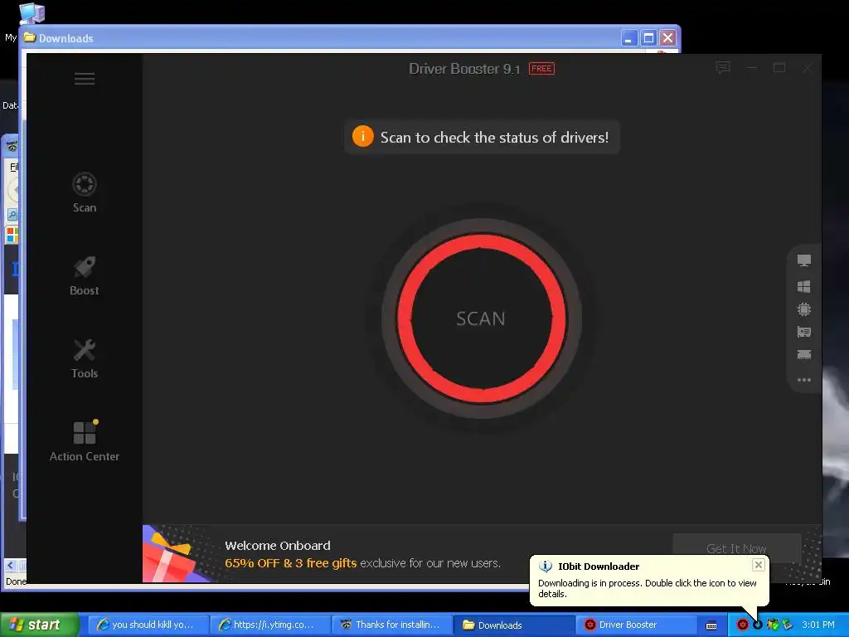849x637 pixels.
Task: Switch to Downloads taskbar item
Action: 514,625
